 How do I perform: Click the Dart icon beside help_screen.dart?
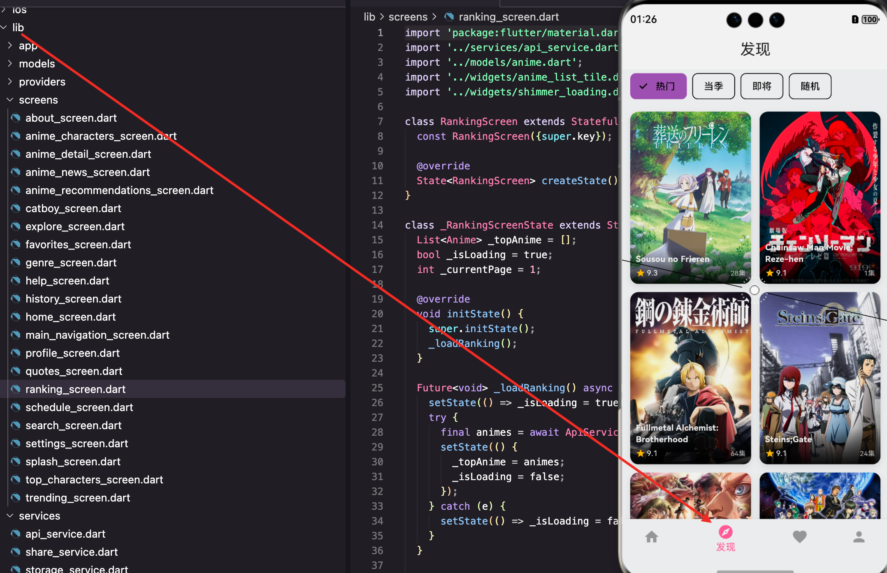click(x=16, y=281)
